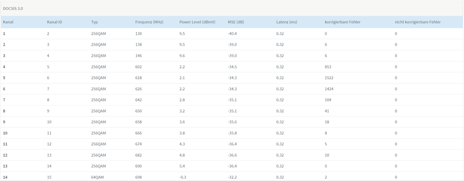464x181 pixels.
Task: Click power level value -0.3
Action: (183, 177)
